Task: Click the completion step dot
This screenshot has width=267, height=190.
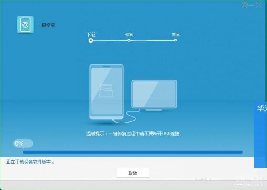Action: point(175,41)
